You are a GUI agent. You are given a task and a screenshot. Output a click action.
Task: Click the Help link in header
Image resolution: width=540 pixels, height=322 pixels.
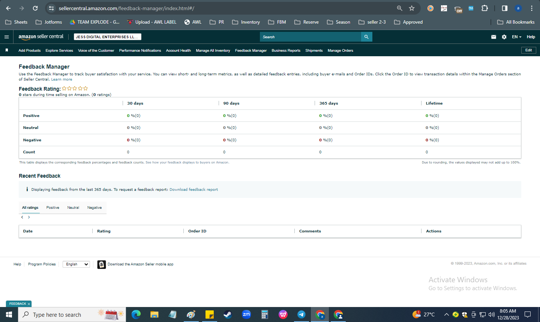531,37
